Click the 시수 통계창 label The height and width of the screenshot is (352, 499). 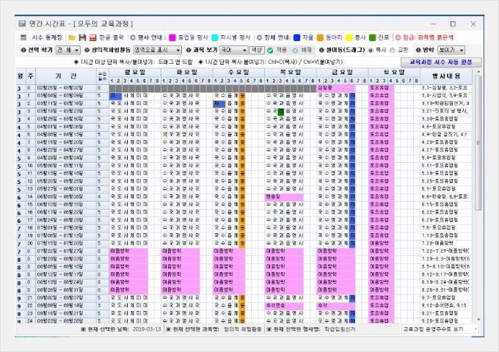click(47, 37)
